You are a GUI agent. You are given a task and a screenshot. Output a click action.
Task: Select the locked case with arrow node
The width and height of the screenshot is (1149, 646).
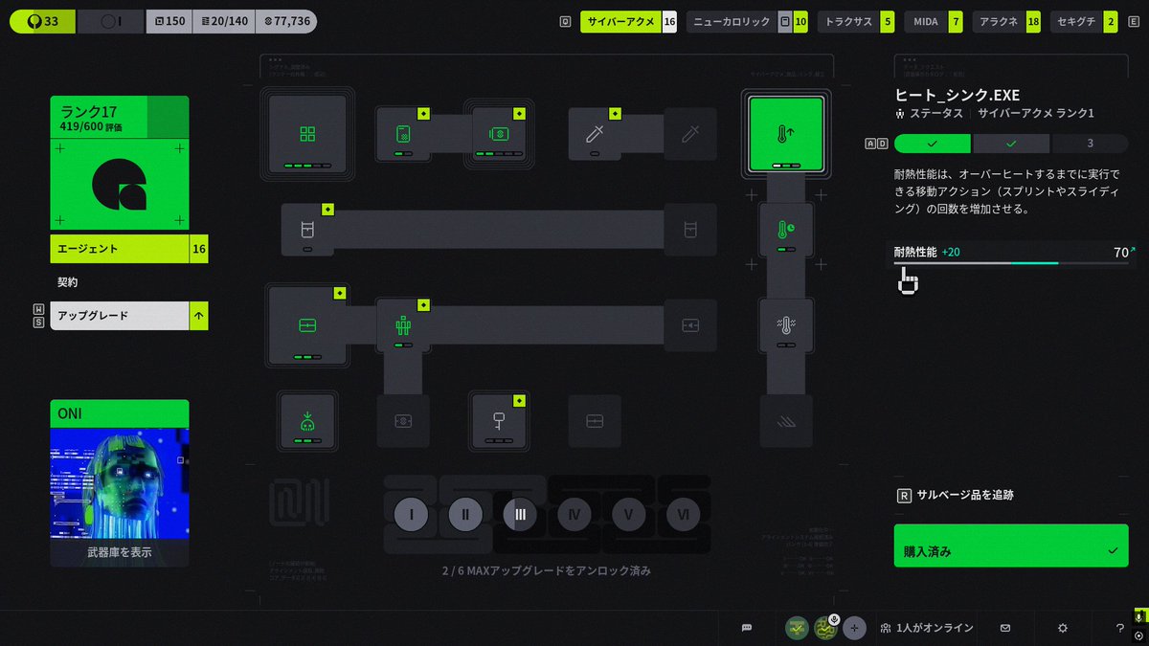coord(690,325)
